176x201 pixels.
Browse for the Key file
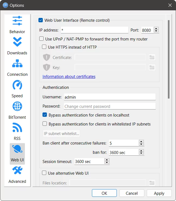pos(152,67)
